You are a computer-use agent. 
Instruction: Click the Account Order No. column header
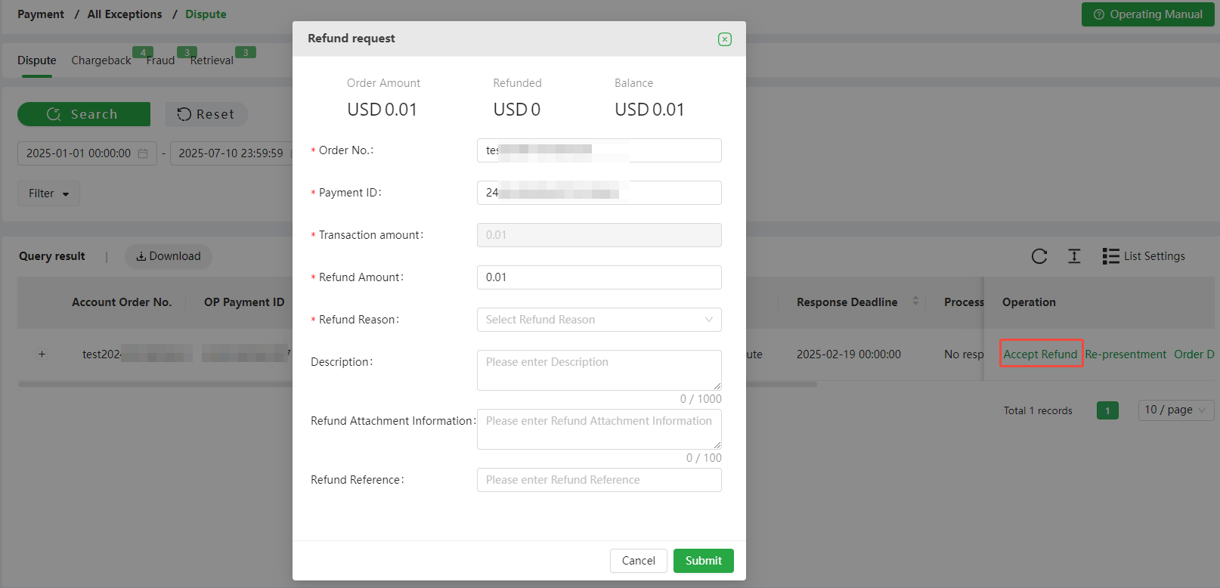click(x=122, y=302)
